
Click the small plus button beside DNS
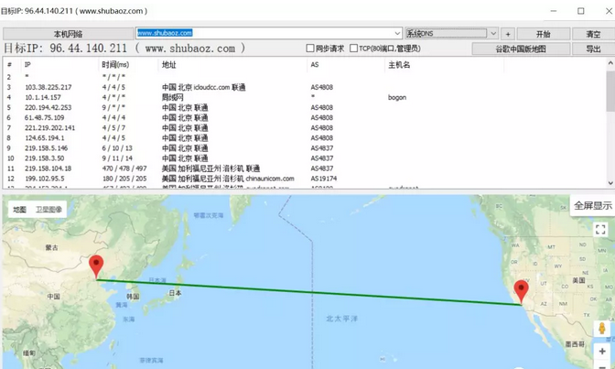pyautogui.click(x=508, y=34)
